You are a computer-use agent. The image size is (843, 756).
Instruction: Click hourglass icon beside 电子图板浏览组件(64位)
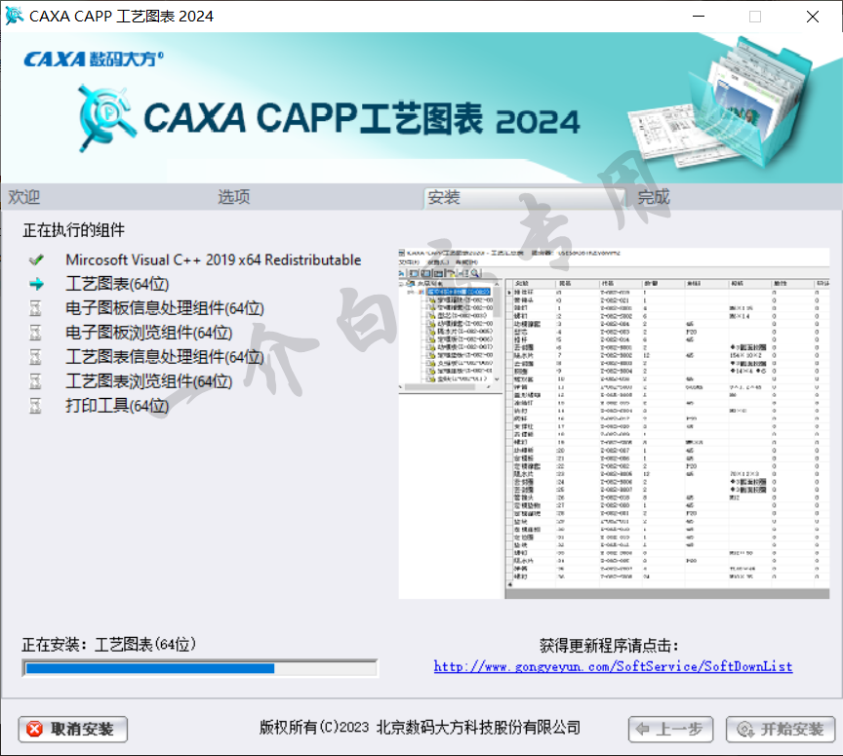click(x=35, y=333)
